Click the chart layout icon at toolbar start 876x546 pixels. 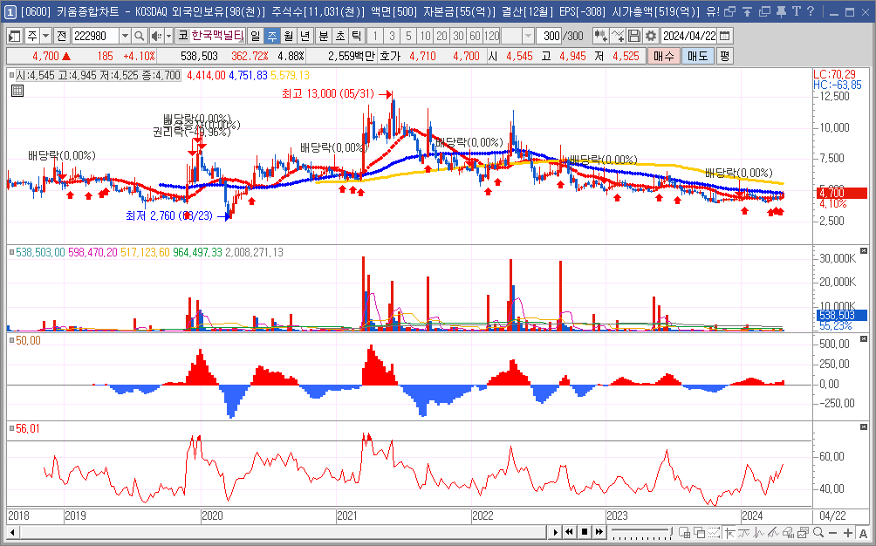point(15,37)
